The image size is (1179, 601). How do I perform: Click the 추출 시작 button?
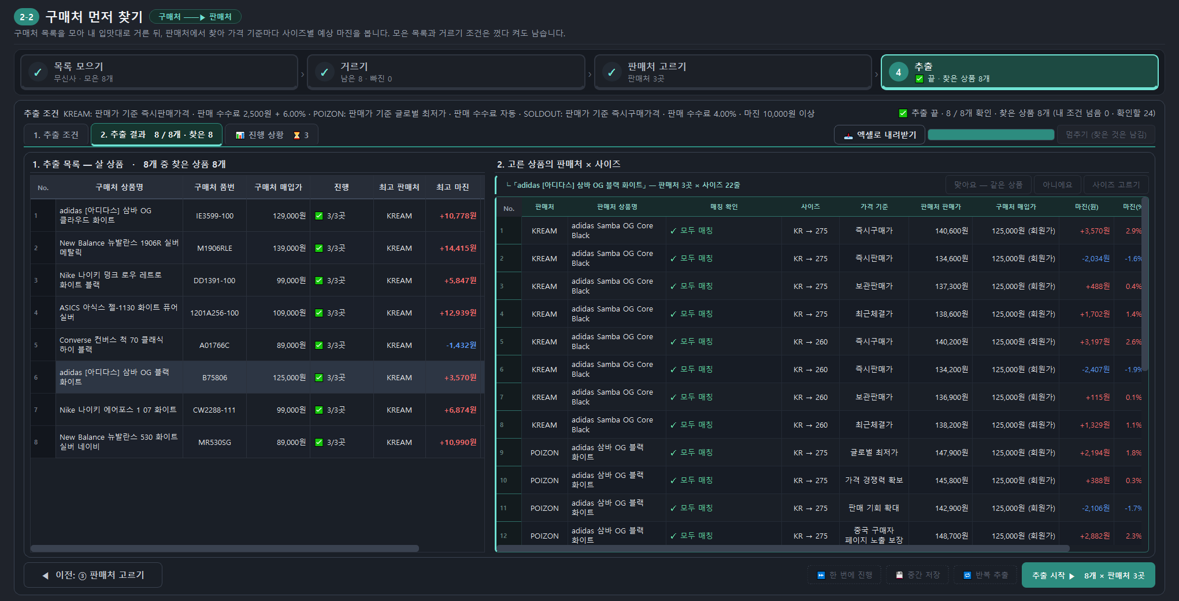point(1088,575)
